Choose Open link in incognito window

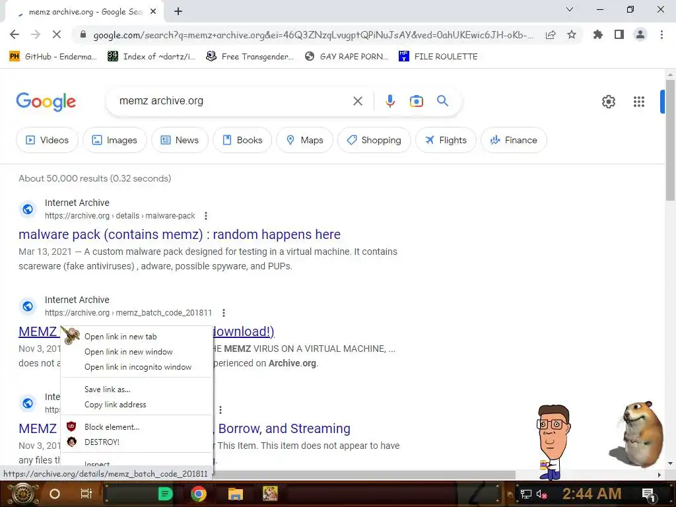tap(137, 367)
